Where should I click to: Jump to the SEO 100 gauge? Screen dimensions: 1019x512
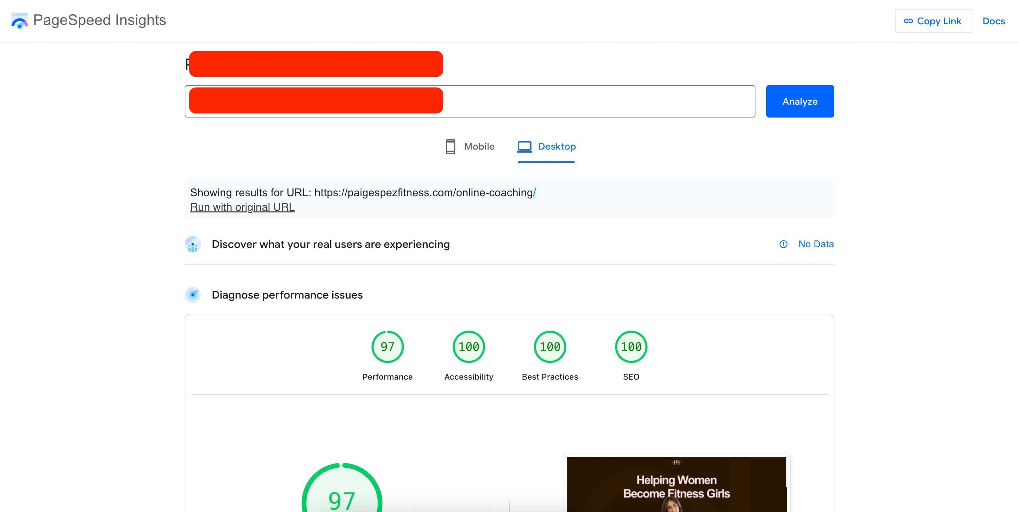pos(631,347)
